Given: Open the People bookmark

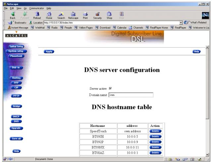Looking at the screenshot, I should pyautogui.click(x=66, y=27).
